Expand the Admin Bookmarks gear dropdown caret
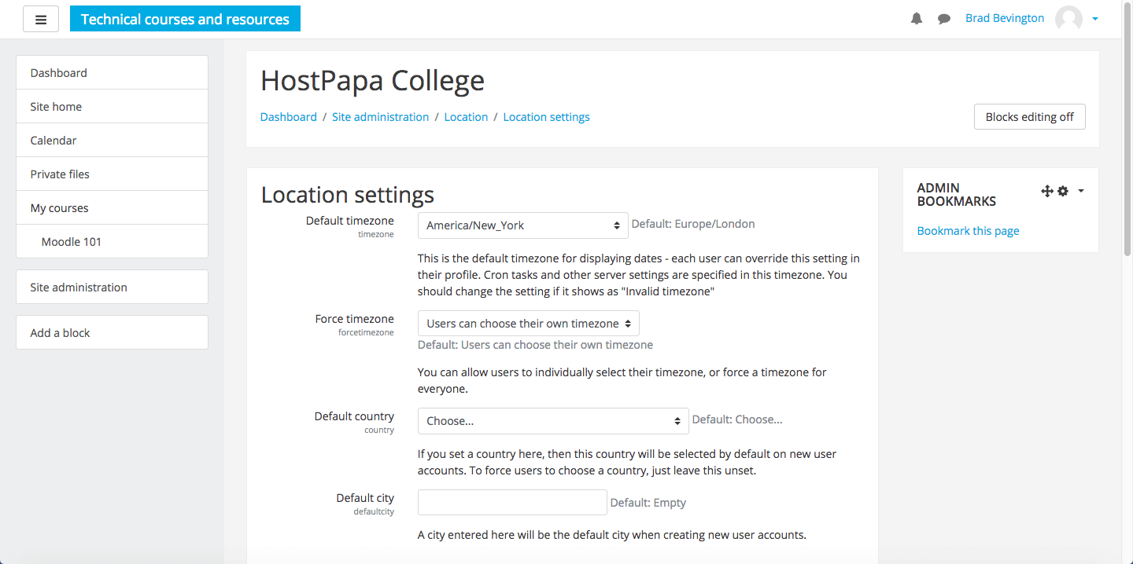The height and width of the screenshot is (564, 1133). tap(1081, 191)
